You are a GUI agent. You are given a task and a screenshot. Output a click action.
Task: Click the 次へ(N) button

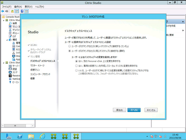(x=134, y=110)
